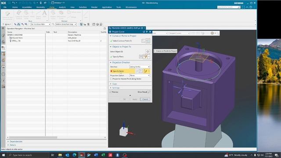This screenshot has height=158, width=281.
Task: Open the Projection Option dropdown
Action: (x=140, y=75)
